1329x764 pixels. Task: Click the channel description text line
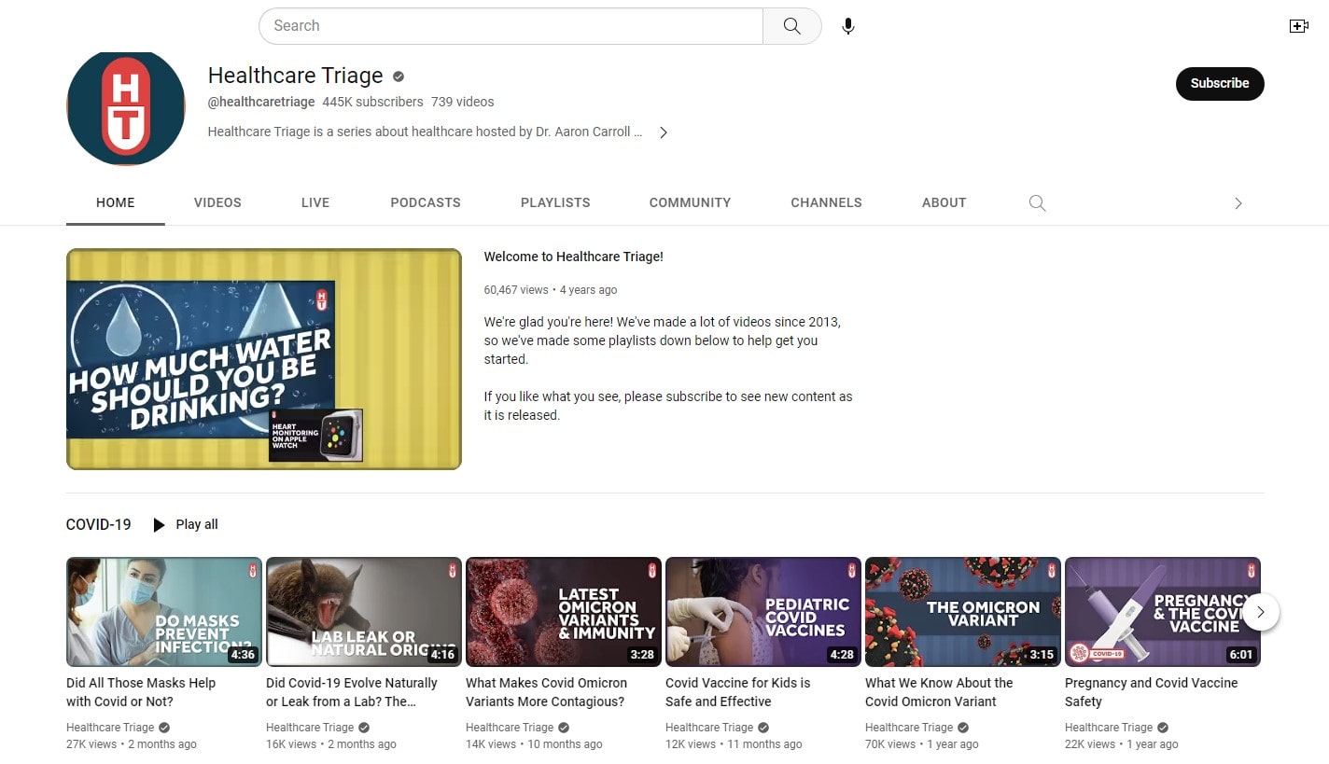point(425,132)
